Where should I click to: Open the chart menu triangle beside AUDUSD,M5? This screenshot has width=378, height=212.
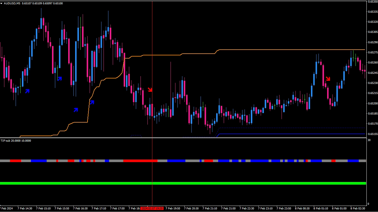click(x=2, y=3)
